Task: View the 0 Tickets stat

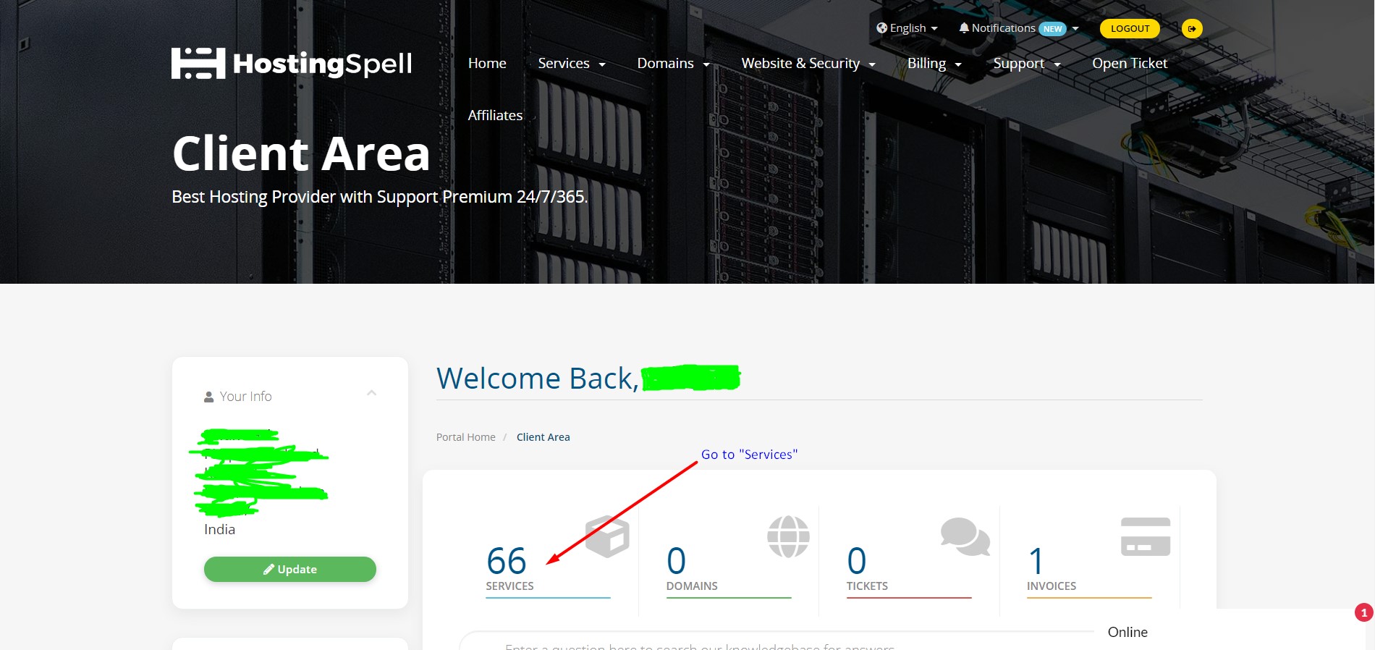Action: (x=909, y=570)
